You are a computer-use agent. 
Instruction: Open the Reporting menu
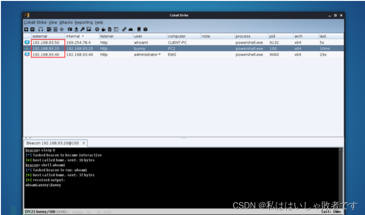pos(84,22)
